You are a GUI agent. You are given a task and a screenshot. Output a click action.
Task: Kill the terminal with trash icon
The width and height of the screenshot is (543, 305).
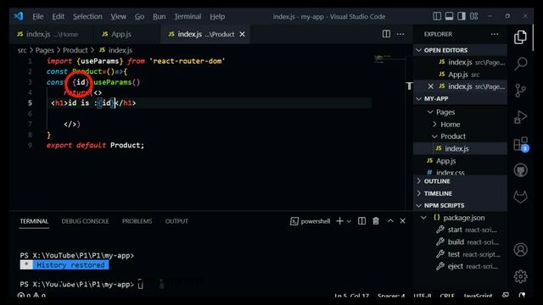(x=376, y=221)
